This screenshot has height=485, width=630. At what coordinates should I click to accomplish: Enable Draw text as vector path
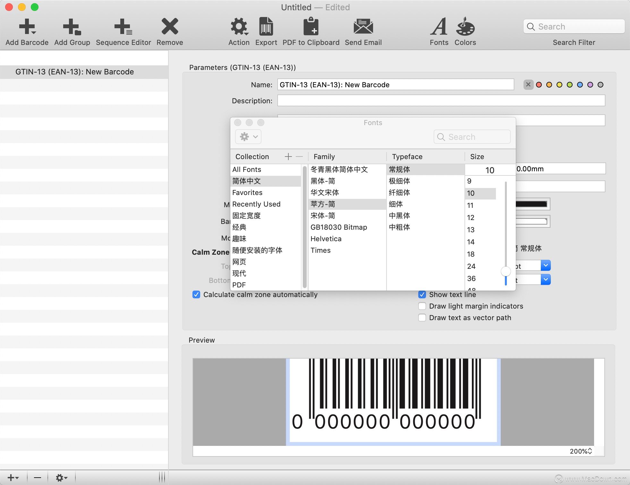[x=422, y=318]
